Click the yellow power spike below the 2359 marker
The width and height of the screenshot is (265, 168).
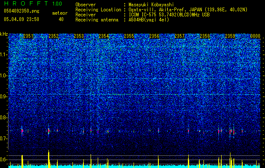[230, 160]
